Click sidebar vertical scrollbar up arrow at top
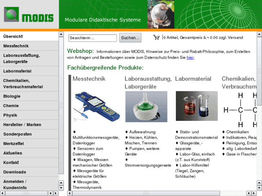The width and height of the screenshot is (262, 196). 61,34
